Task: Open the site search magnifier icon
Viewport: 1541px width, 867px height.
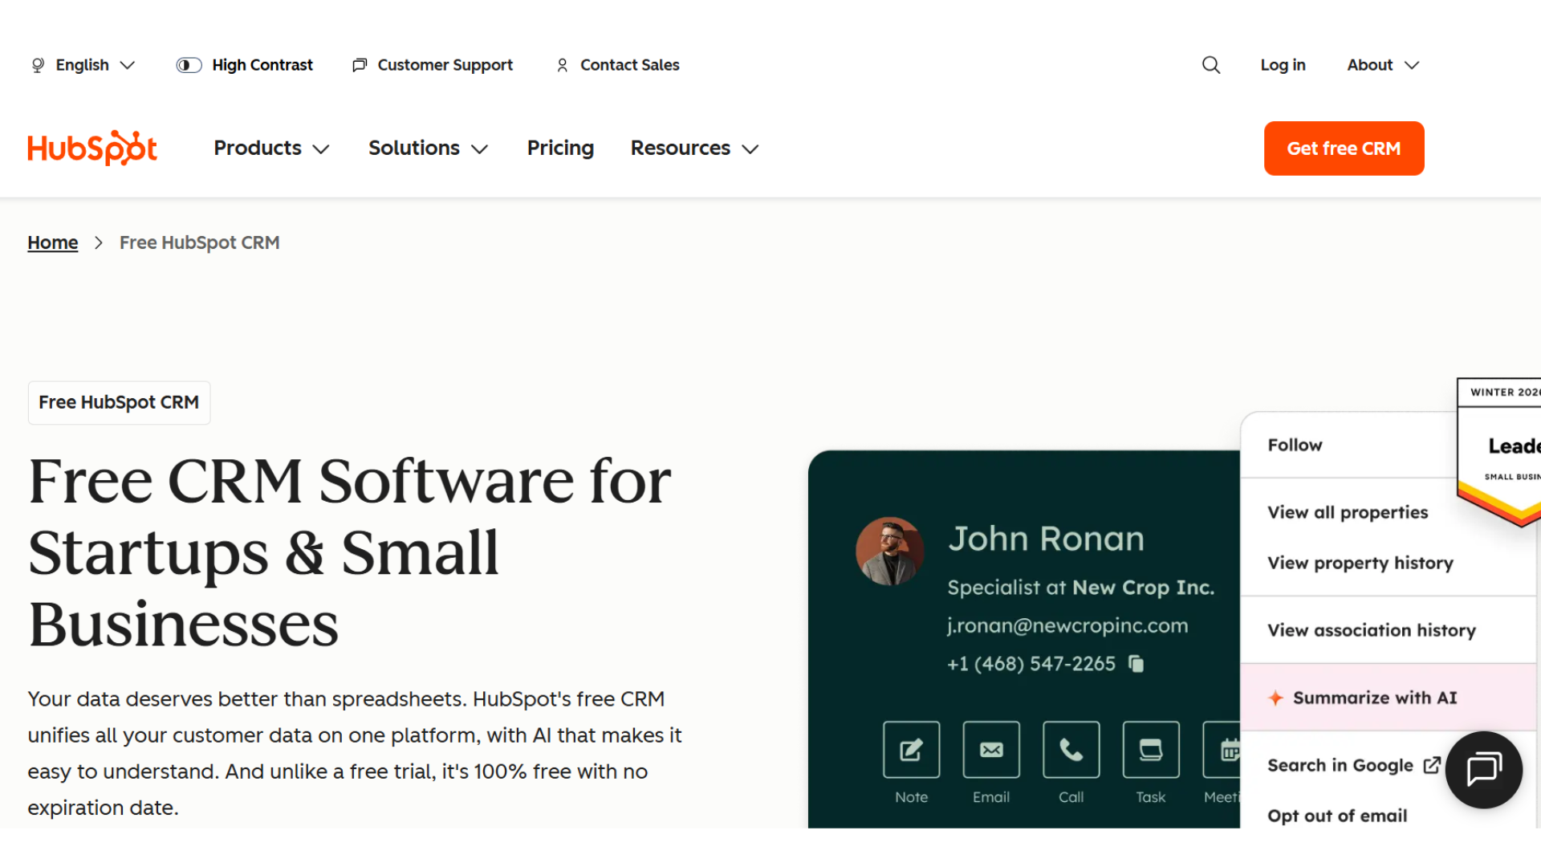Action: point(1211,65)
